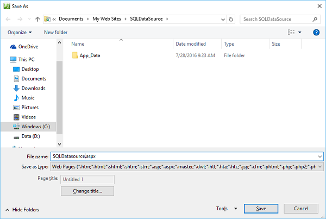The image size is (326, 219).
Task: Click the Save button
Action: click(261, 209)
